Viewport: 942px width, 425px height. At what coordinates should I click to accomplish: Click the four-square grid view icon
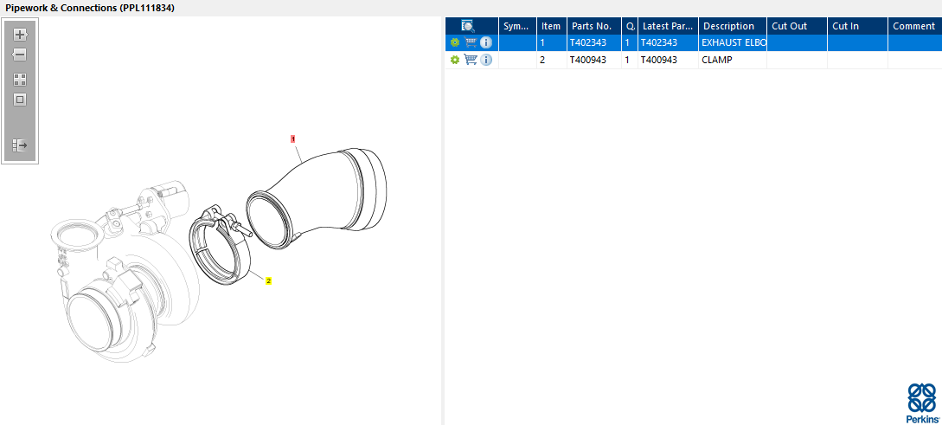coord(20,80)
